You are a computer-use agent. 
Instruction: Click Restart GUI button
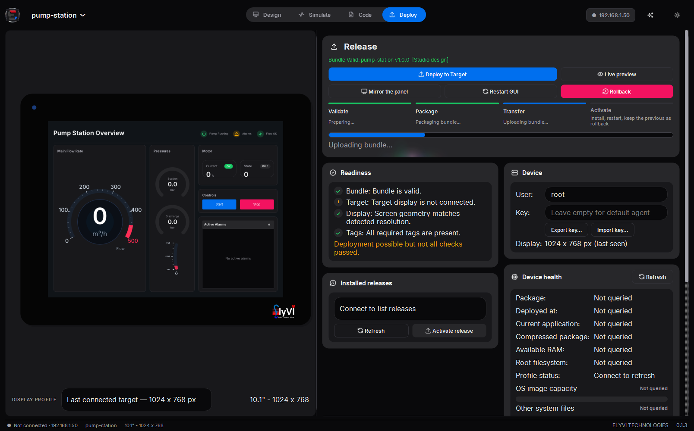pyautogui.click(x=501, y=91)
